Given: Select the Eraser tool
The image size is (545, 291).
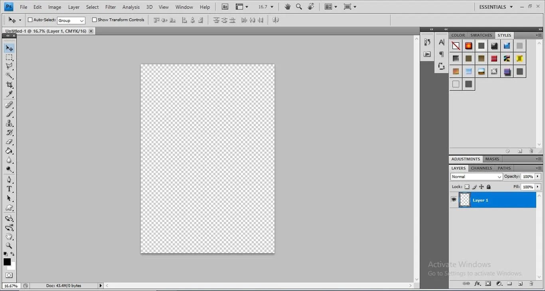Looking at the screenshot, I should [x=10, y=142].
